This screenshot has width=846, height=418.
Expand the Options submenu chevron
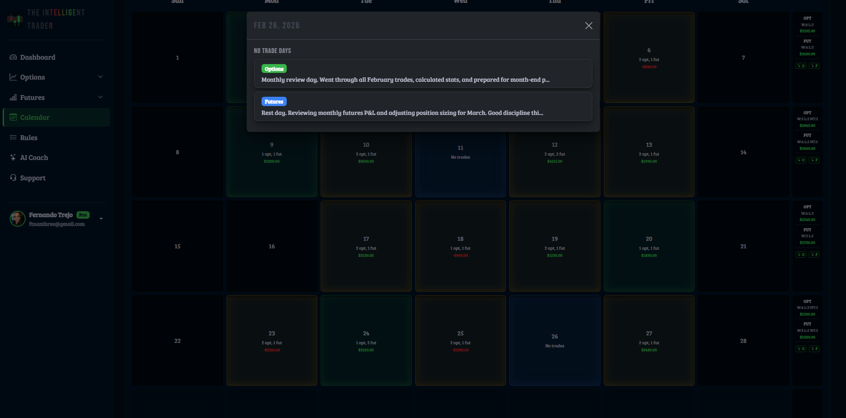(x=101, y=76)
